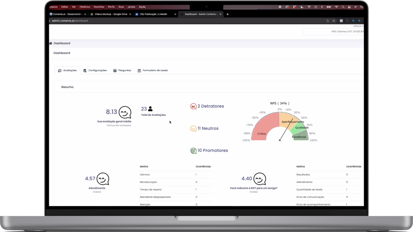The image size is (413, 232).
Task: Click the Crítico red segment of NPS gauge
Action: tap(263, 126)
